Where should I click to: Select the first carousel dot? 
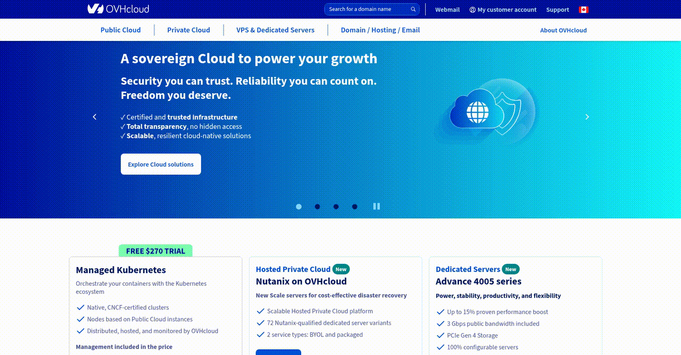point(299,207)
